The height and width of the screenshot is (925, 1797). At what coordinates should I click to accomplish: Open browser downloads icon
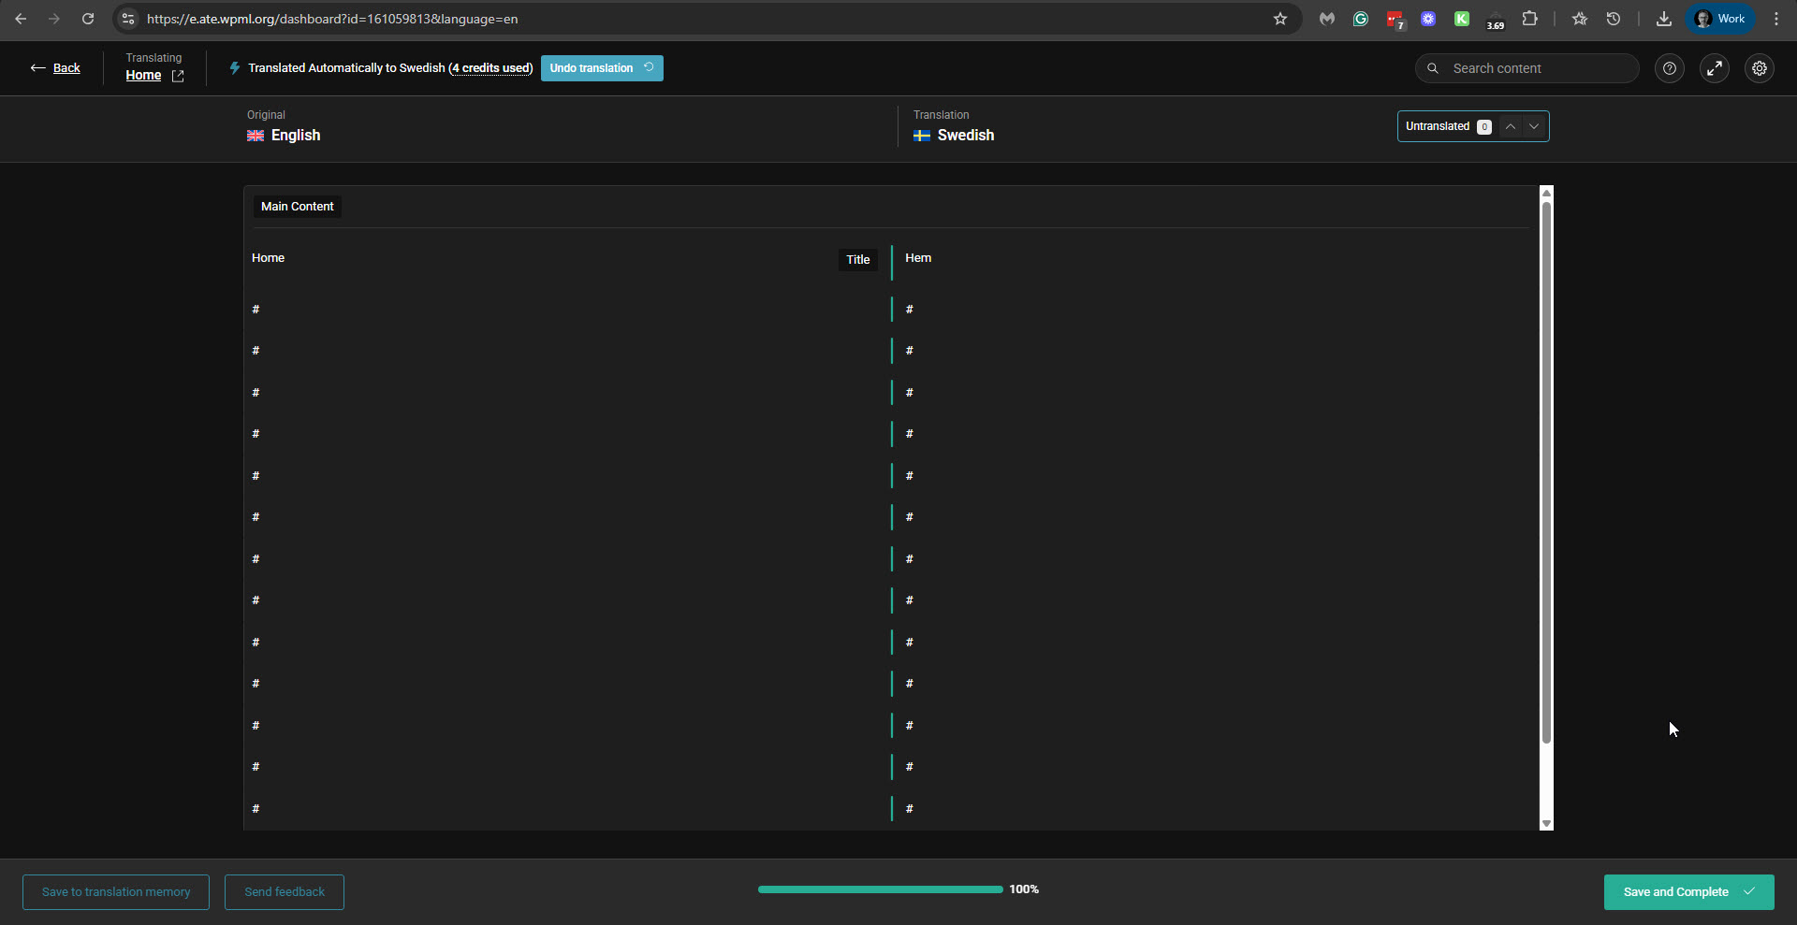[x=1663, y=19]
